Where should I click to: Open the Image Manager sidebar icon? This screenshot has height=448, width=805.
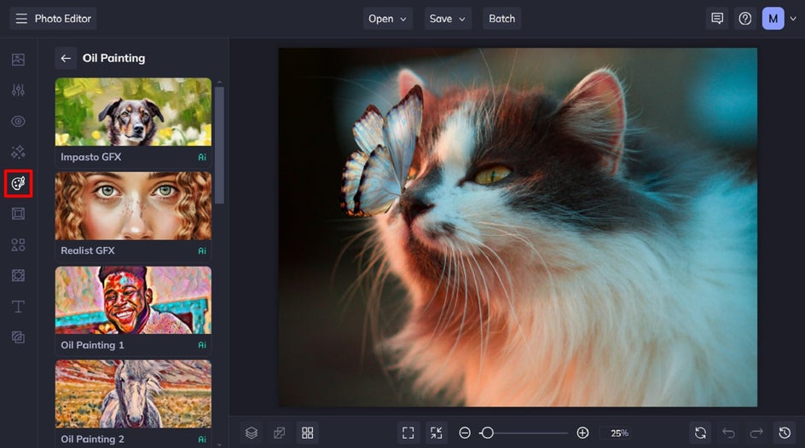point(18,60)
